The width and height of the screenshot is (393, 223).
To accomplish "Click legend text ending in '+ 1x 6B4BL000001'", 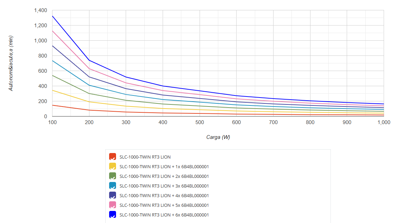I will [164, 166].
